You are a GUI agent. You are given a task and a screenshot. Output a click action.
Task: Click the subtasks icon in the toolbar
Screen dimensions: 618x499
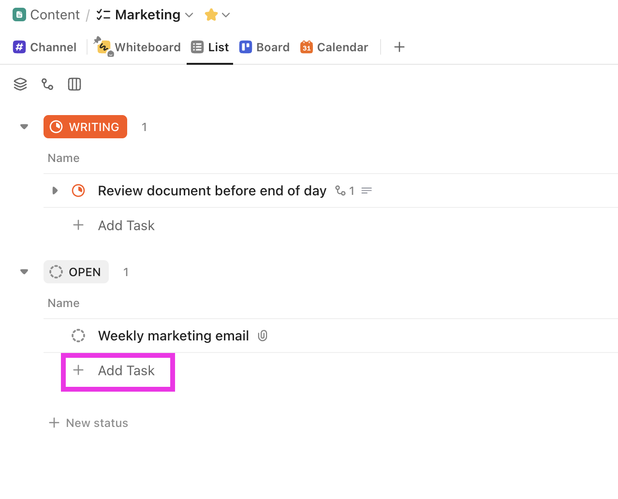pyautogui.click(x=47, y=84)
